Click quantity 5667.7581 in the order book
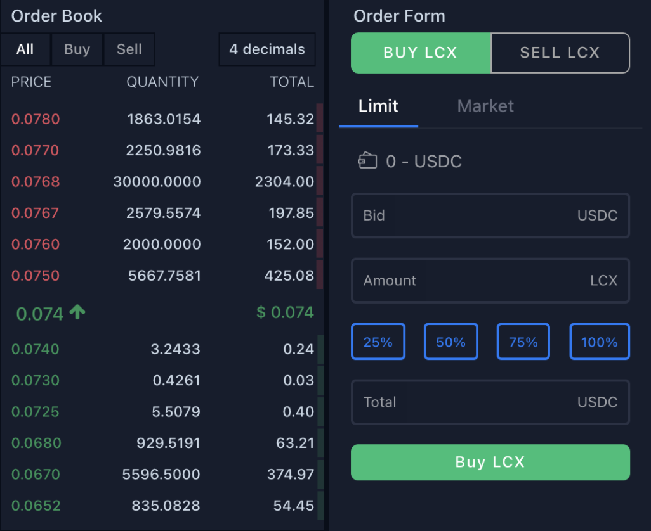 (x=164, y=276)
